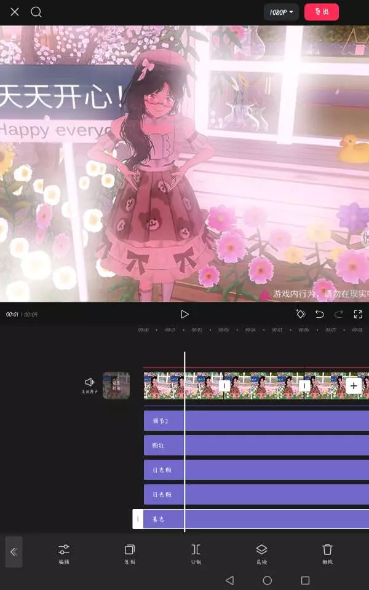369x590 pixels.
Task: Add a new clip with the plus button
Action: 354,385
